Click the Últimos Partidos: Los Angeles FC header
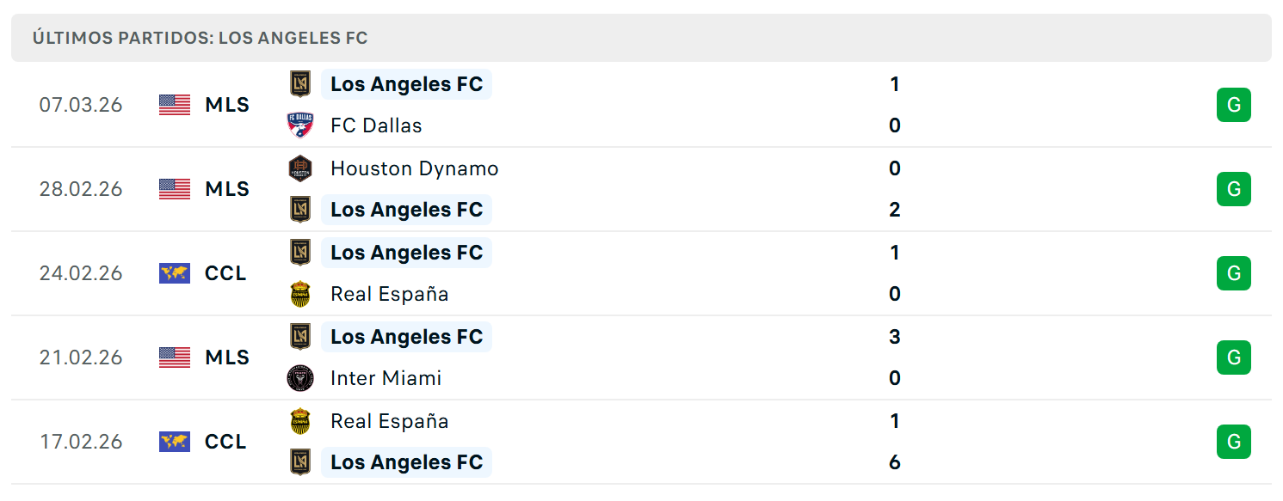The height and width of the screenshot is (501, 1283). click(x=200, y=38)
